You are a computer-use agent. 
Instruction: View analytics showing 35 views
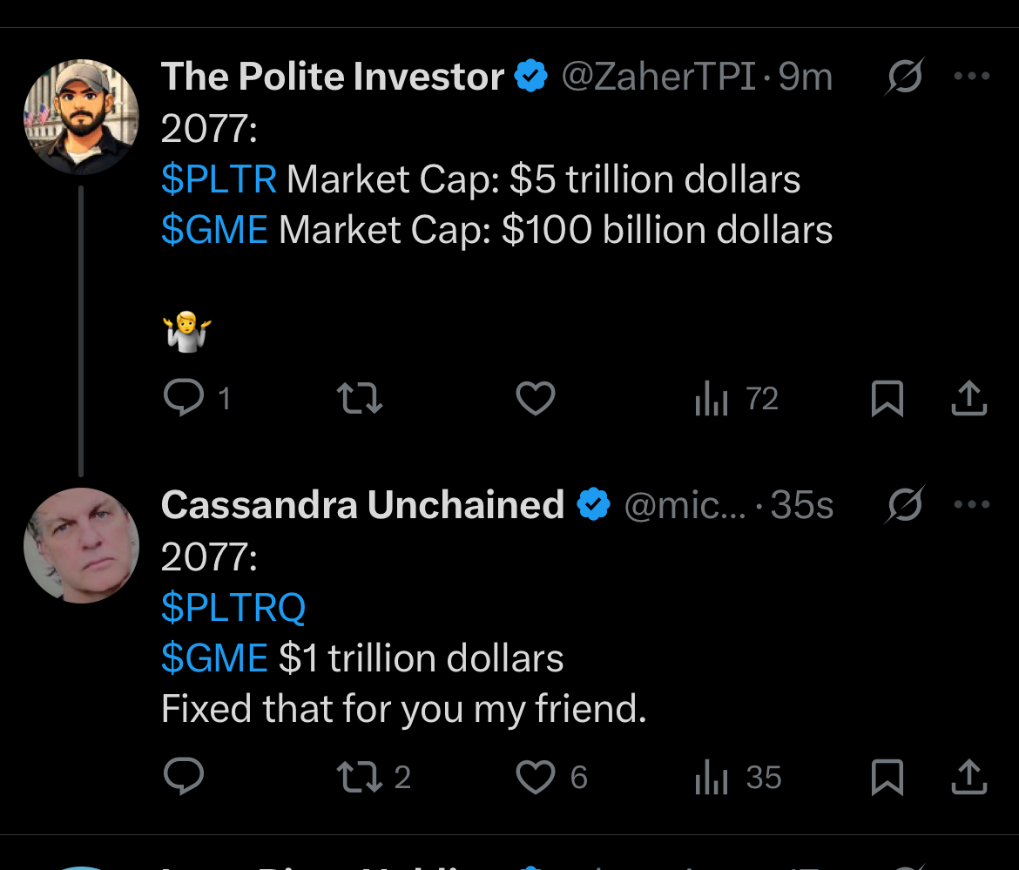click(738, 777)
